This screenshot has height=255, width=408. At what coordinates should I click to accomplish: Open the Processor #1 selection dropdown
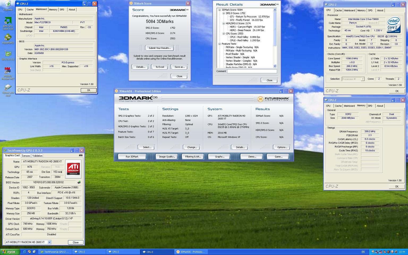click(x=363, y=79)
